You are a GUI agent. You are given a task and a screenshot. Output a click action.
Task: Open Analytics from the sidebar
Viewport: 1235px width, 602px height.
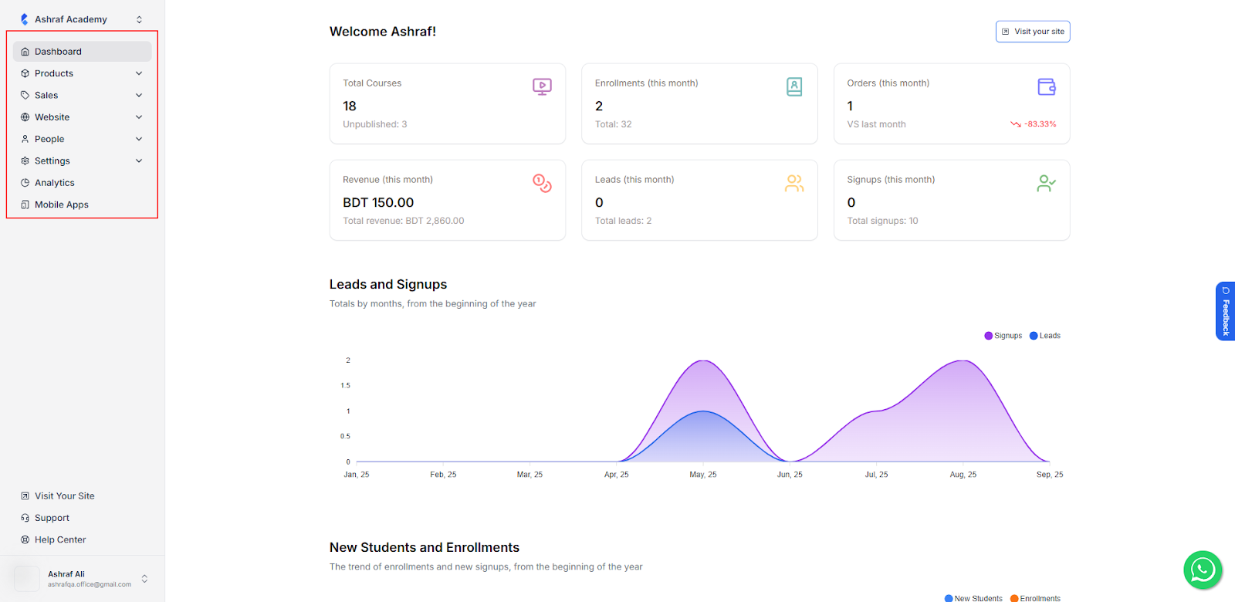click(55, 183)
